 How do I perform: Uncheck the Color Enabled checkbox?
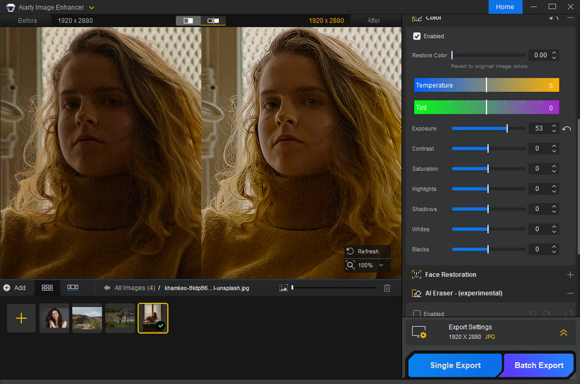click(417, 36)
